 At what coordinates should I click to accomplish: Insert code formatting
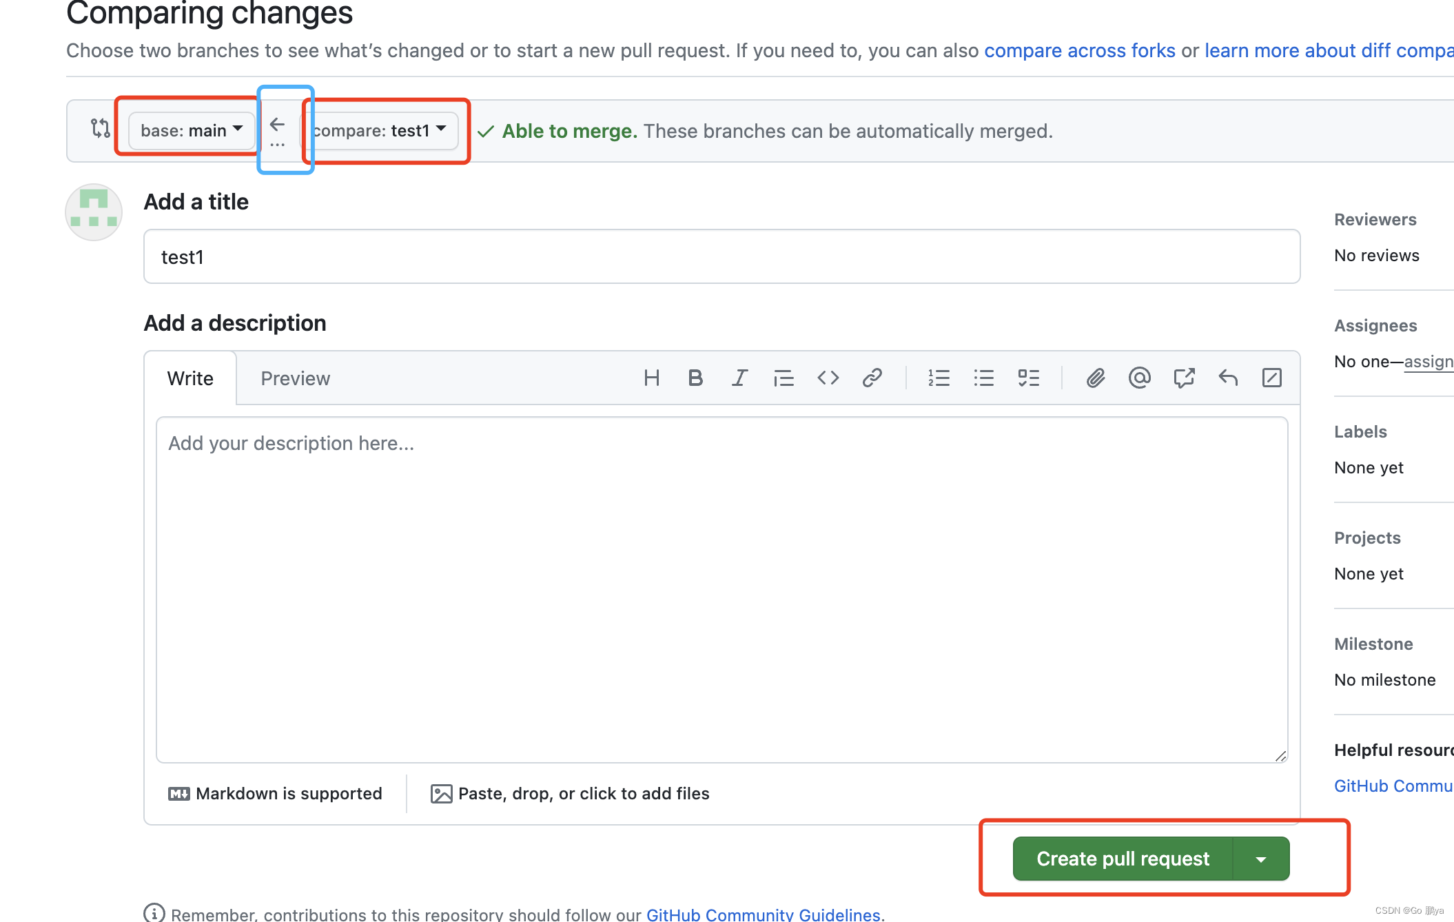click(828, 378)
